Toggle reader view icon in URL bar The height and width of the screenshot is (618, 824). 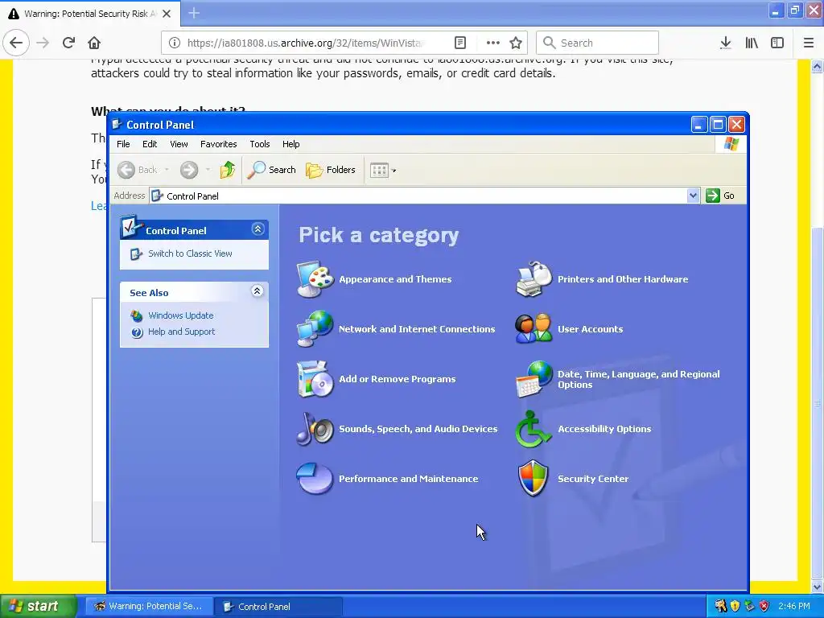pyautogui.click(x=459, y=43)
